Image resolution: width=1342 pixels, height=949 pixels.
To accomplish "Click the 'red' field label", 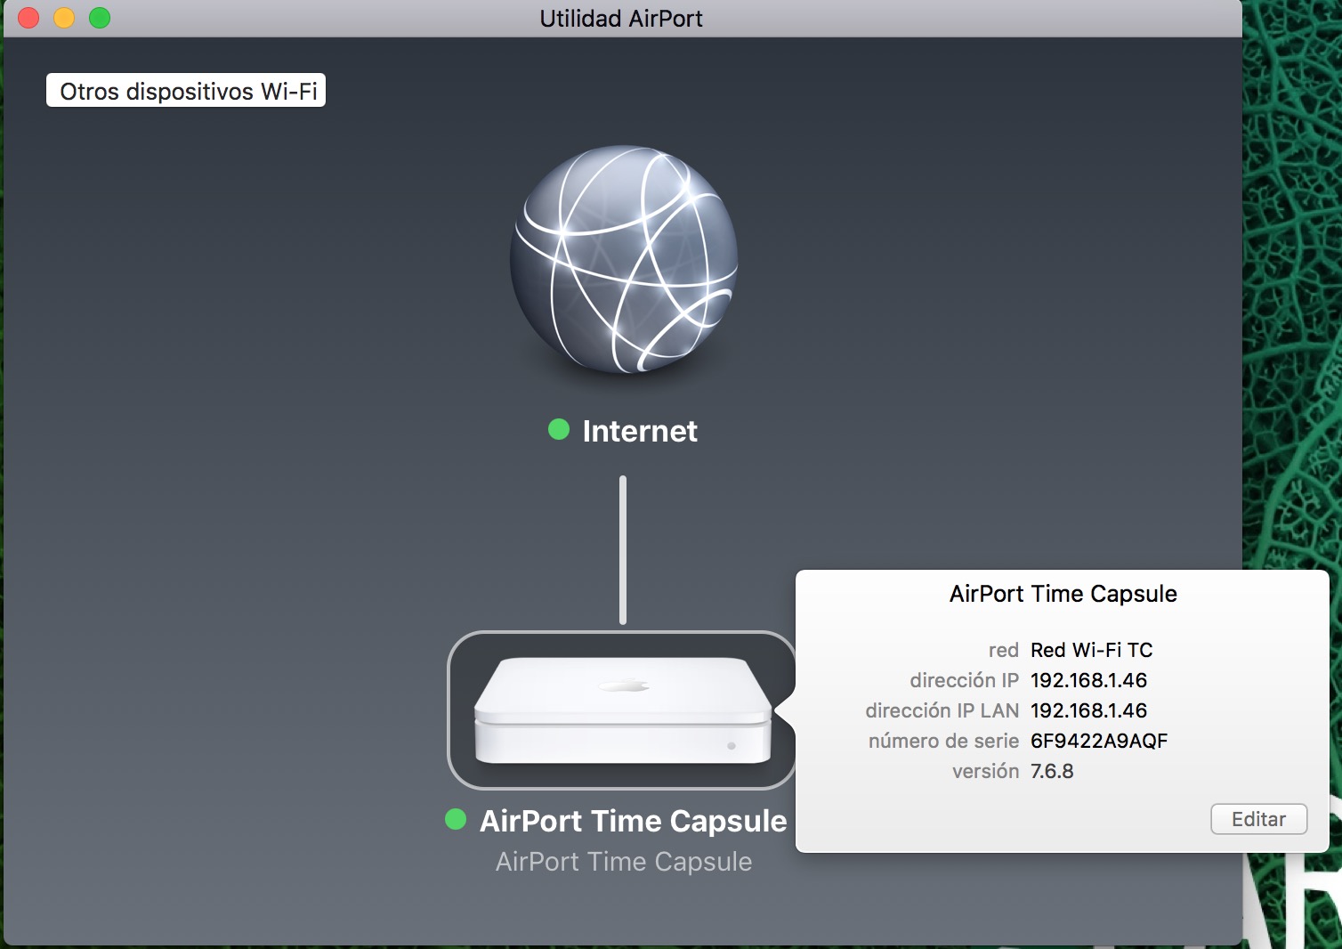I will [1003, 650].
